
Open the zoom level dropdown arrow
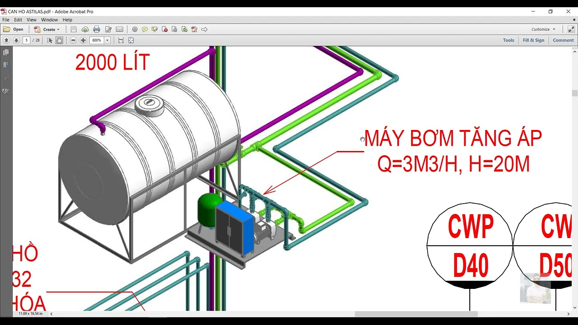click(107, 40)
